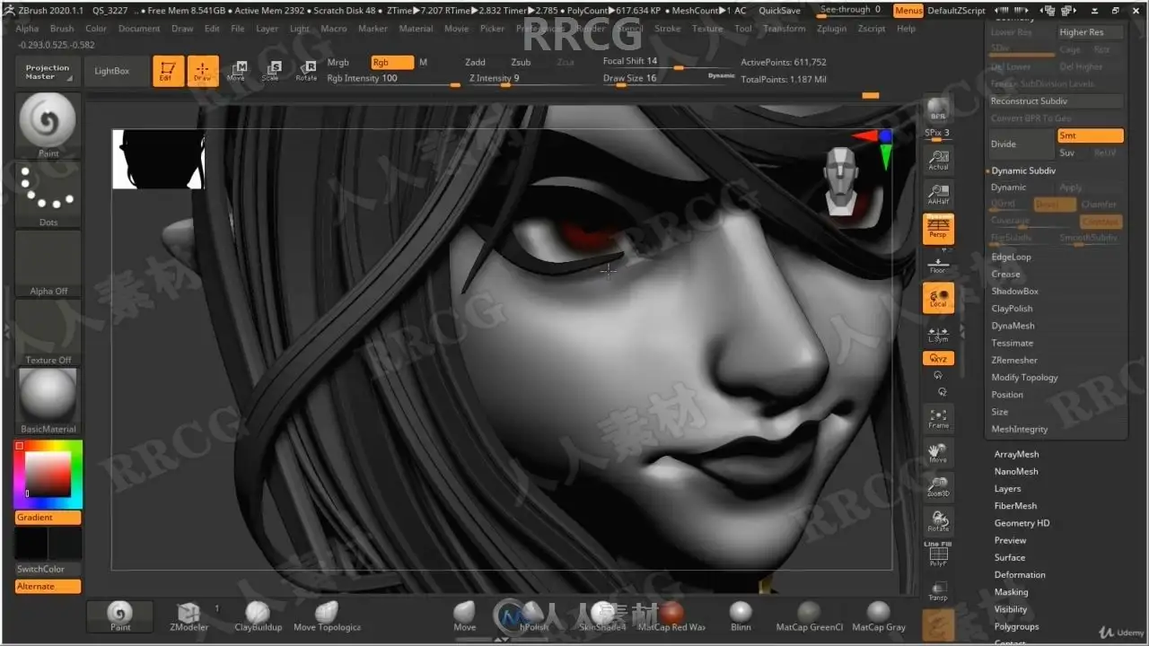Screen dimensions: 1149x646
Task: Open the Texture Off selector
Action: 48,333
